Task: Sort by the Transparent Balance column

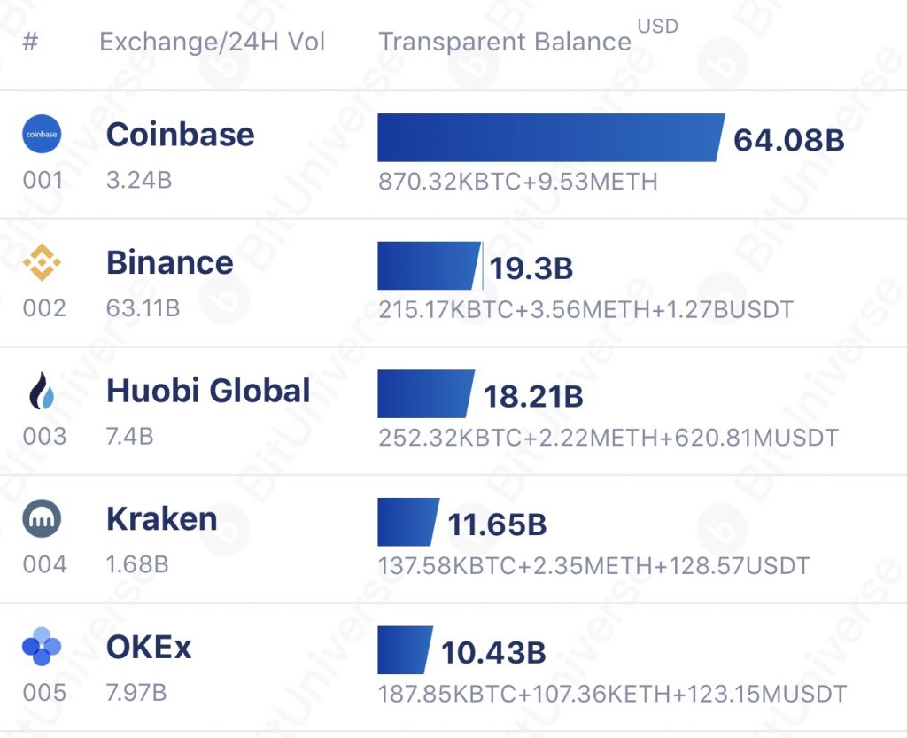Action: click(x=505, y=41)
